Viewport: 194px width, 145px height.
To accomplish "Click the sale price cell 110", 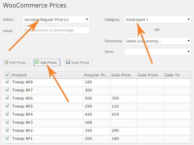I will click(x=124, y=106).
